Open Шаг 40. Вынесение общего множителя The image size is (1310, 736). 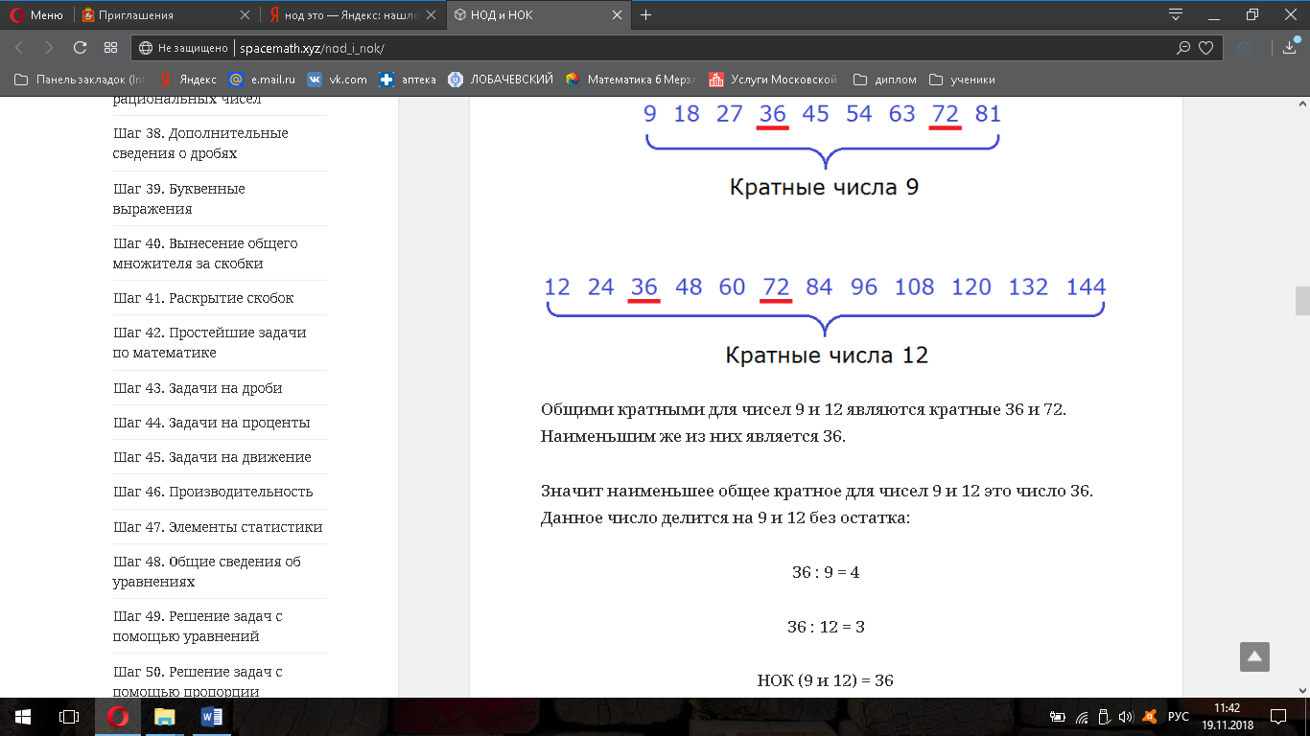point(205,253)
